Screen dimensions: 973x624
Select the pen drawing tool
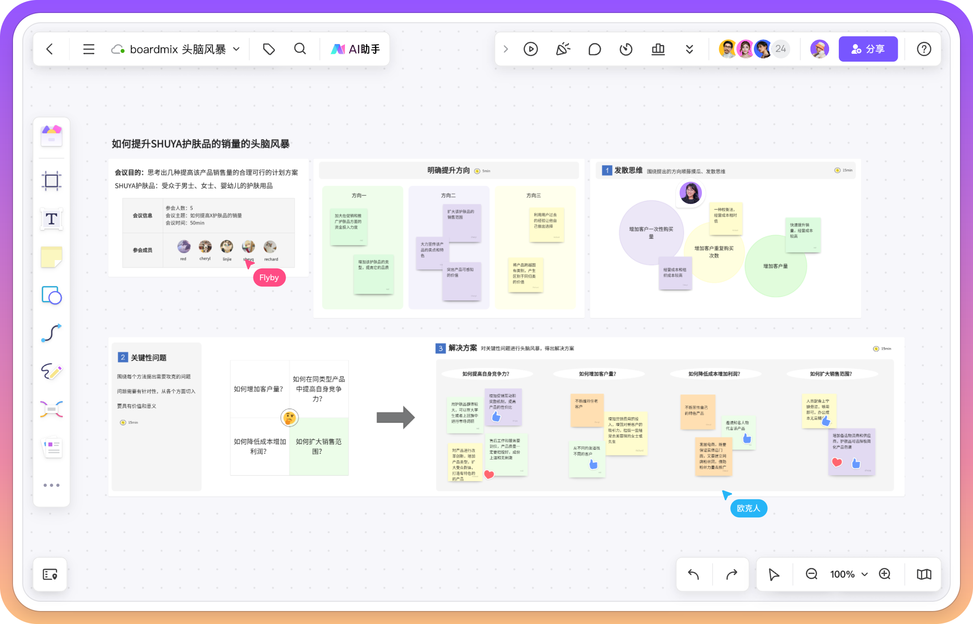[x=52, y=371]
